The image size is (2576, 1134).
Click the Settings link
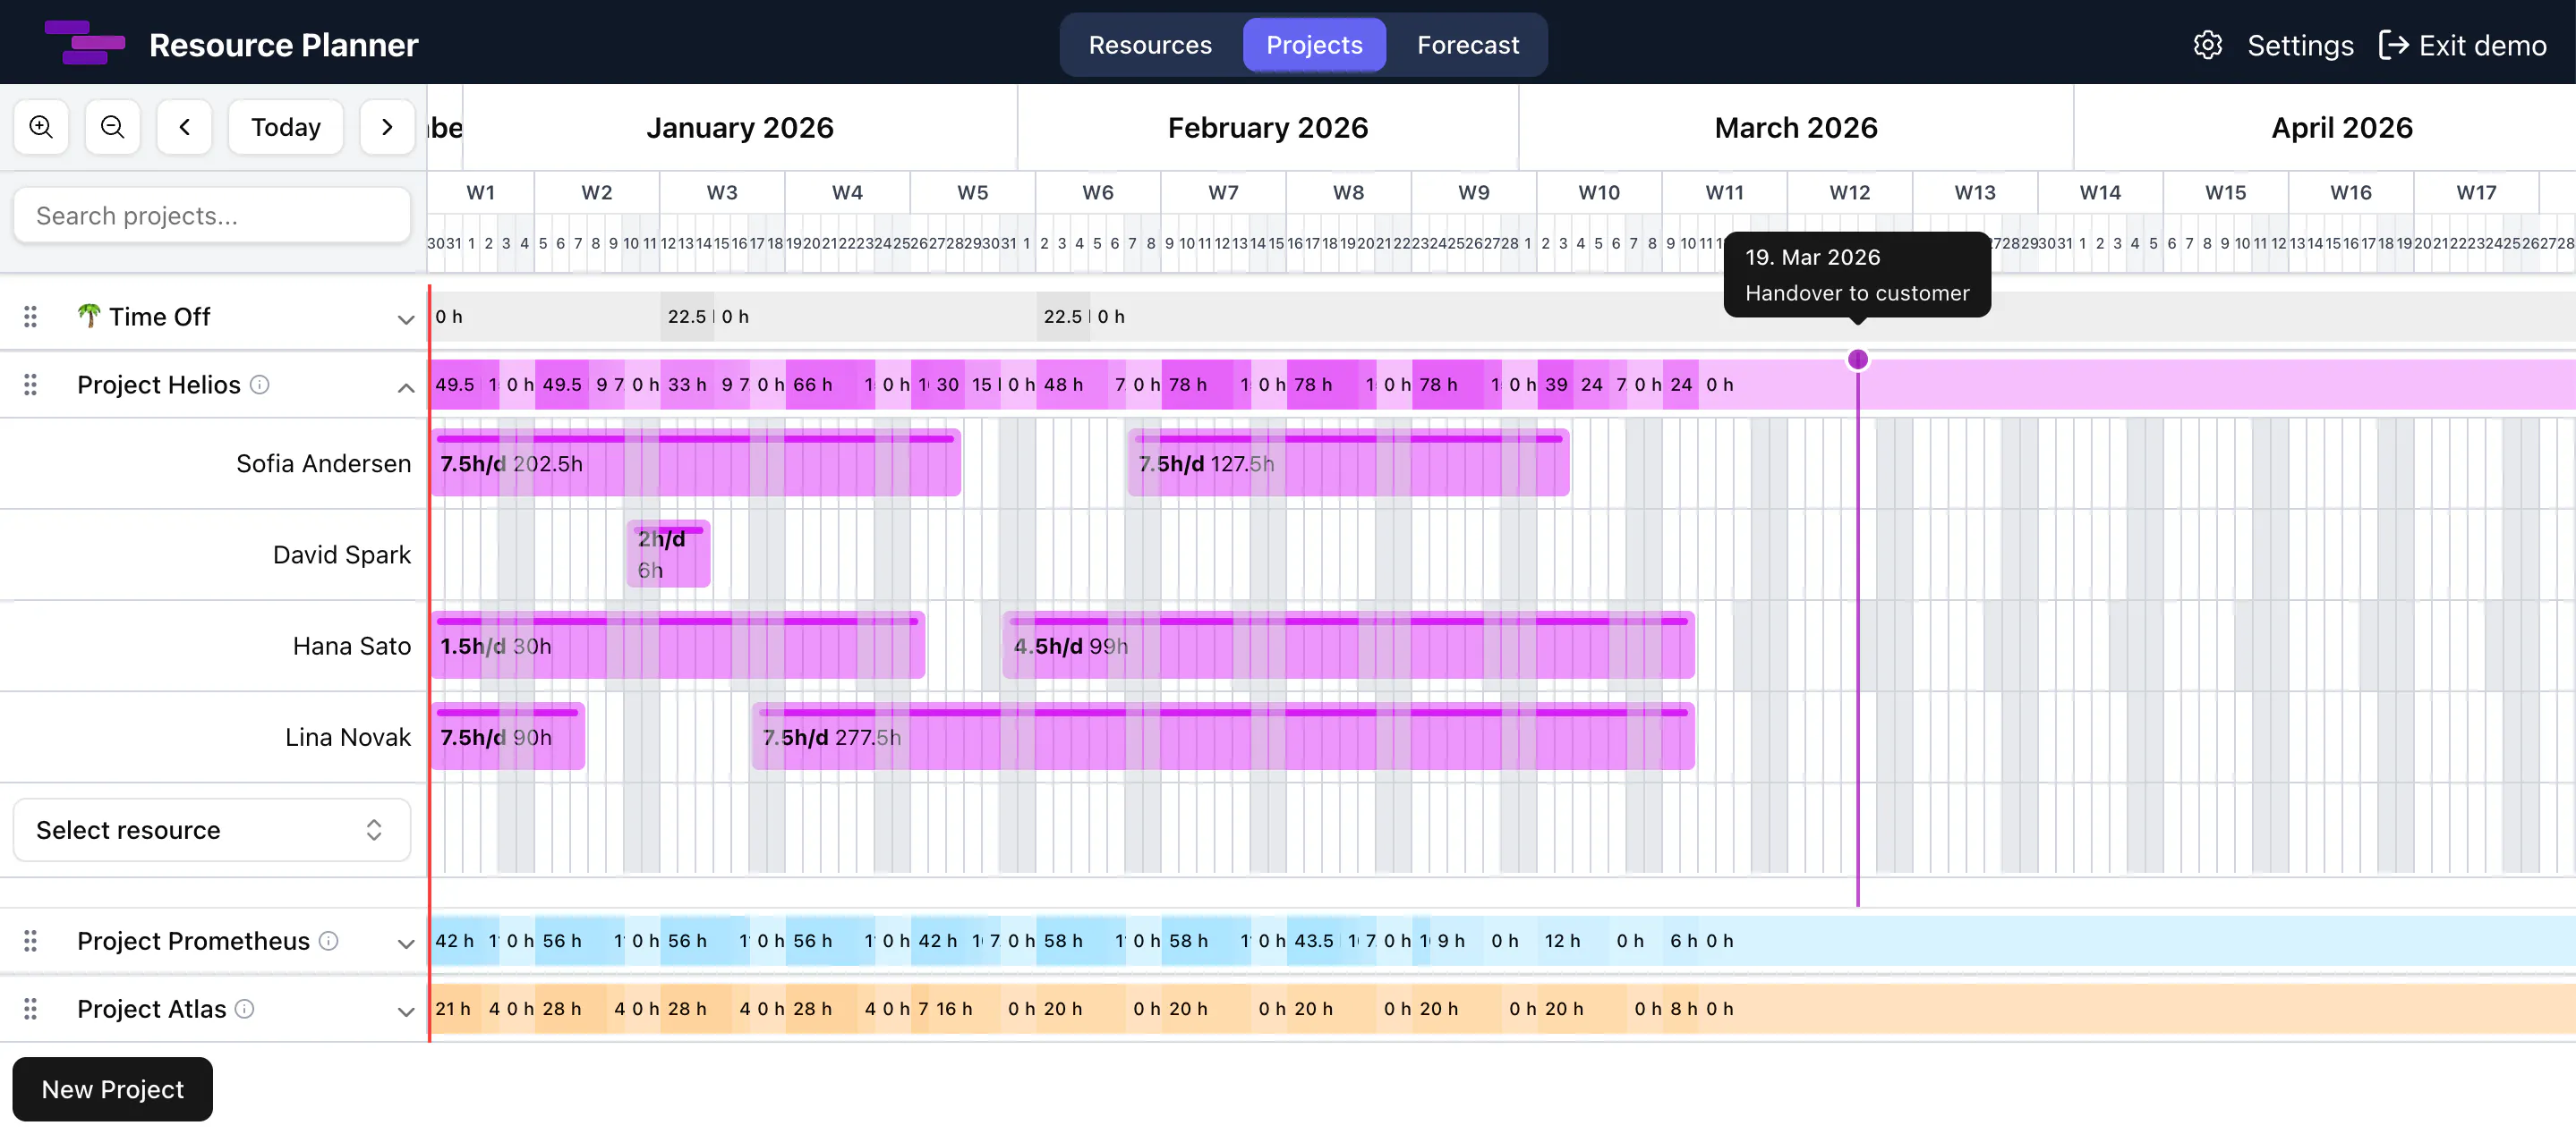(2300, 45)
